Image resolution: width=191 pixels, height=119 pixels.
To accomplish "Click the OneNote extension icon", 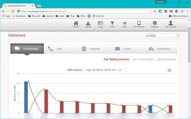I will 177,11.
